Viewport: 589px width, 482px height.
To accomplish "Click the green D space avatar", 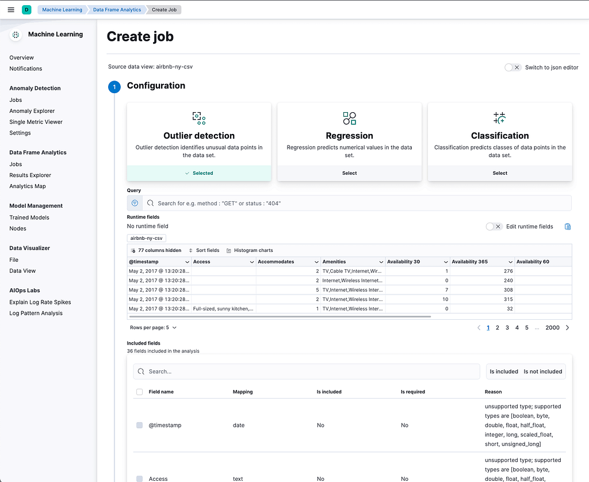I will coord(26,10).
